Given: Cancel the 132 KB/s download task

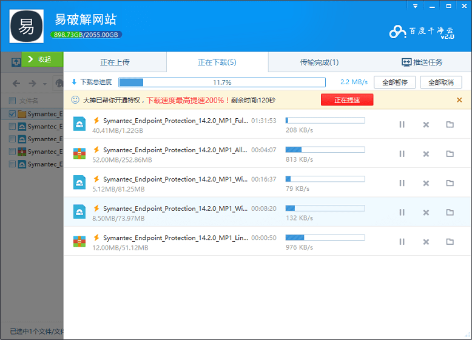Looking at the screenshot, I should pyautogui.click(x=426, y=212).
